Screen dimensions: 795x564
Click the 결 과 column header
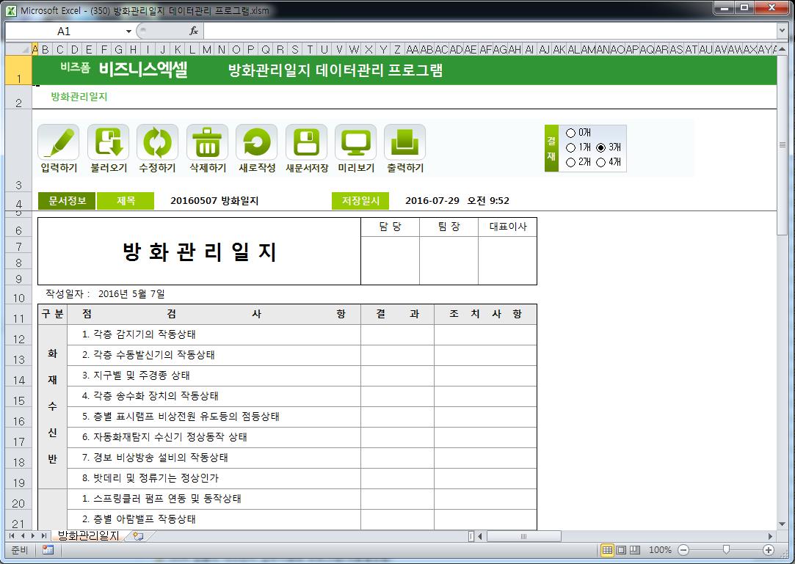(x=398, y=314)
